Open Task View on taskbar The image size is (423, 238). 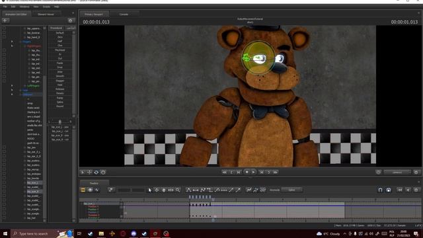coord(79,233)
